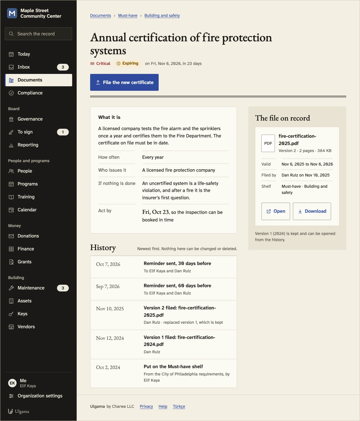Click the Governance building icon
Viewport: 360px width, 421px height.
pos(11,119)
